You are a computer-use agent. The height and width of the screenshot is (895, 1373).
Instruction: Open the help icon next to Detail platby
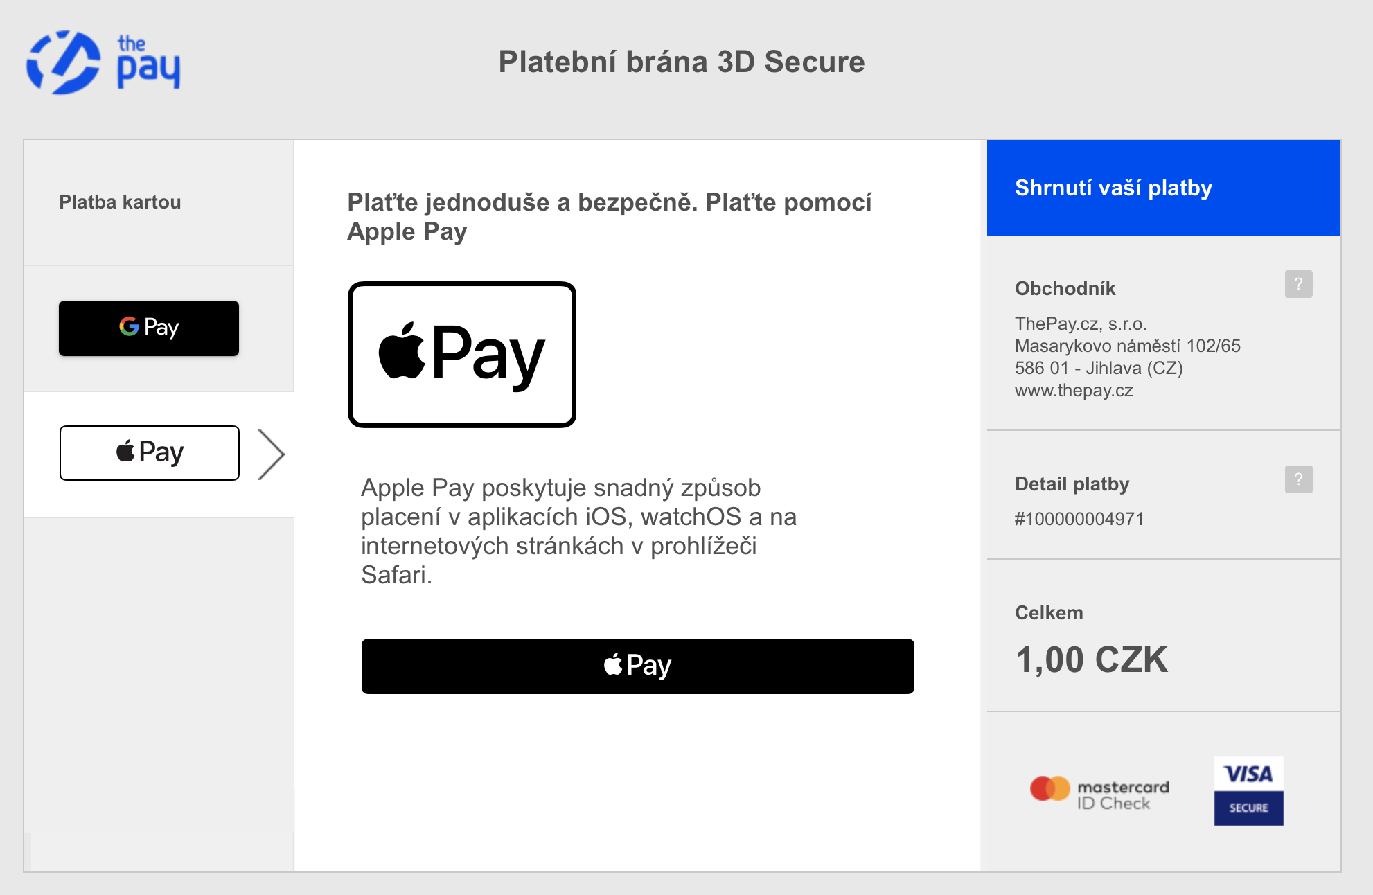point(1298,479)
